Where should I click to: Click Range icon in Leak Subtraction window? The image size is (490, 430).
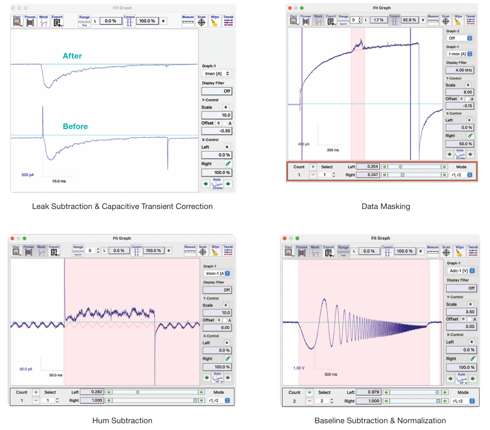click(x=85, y=20)
